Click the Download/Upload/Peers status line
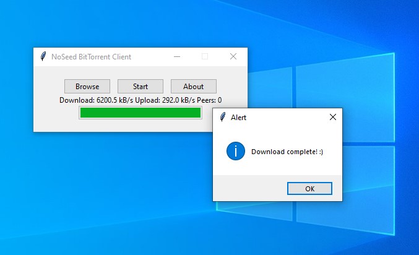 pyautogui.click(x=140, y=100)
